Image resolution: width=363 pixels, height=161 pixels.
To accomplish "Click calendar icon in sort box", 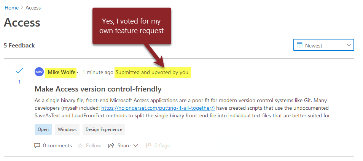I will point(299,45).
